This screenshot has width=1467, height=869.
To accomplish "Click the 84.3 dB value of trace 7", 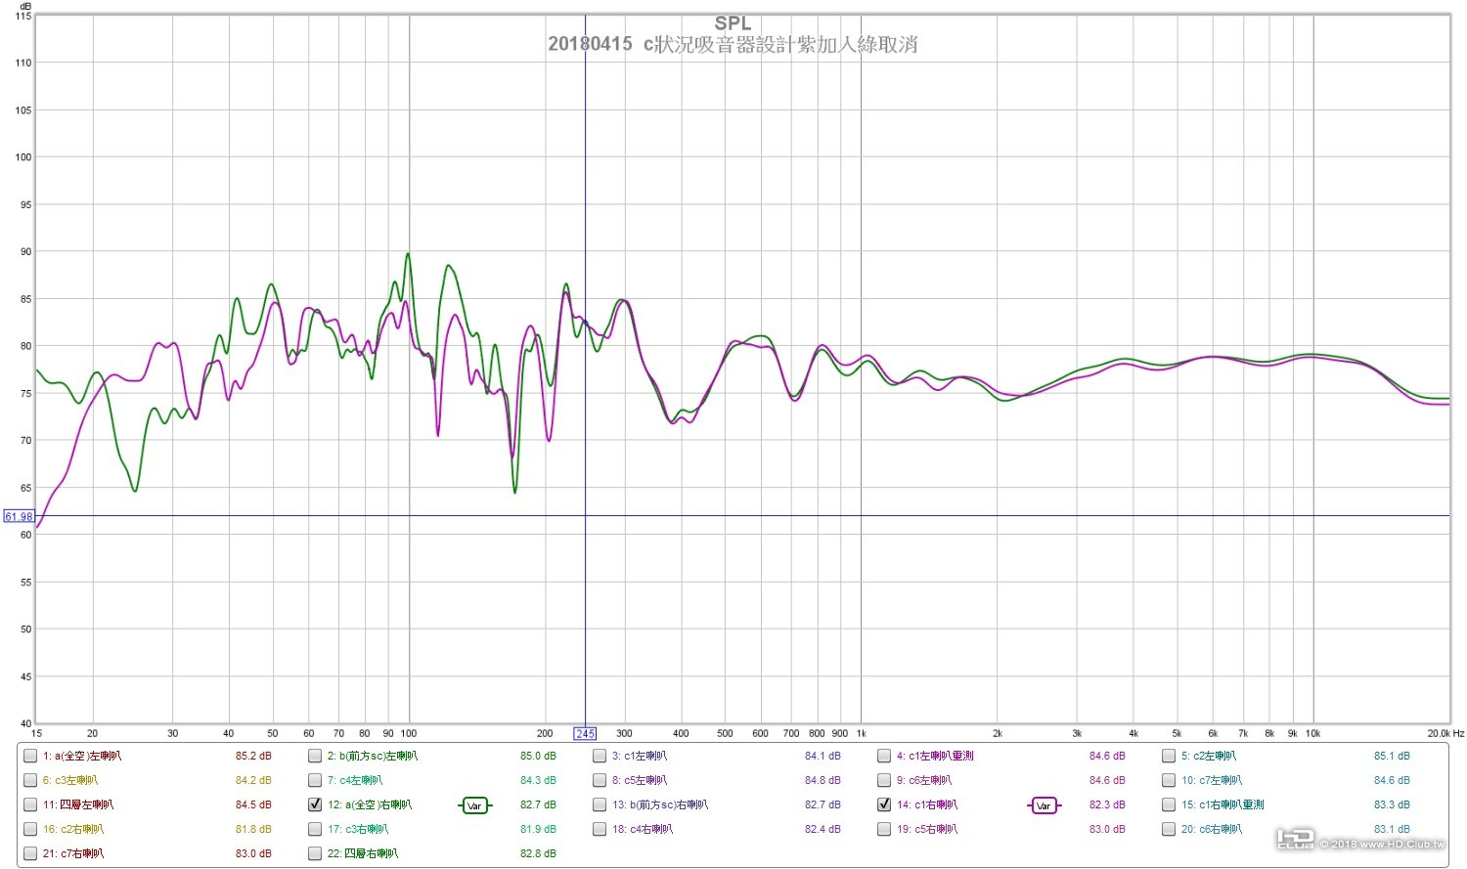I will (x=538, y=780).
